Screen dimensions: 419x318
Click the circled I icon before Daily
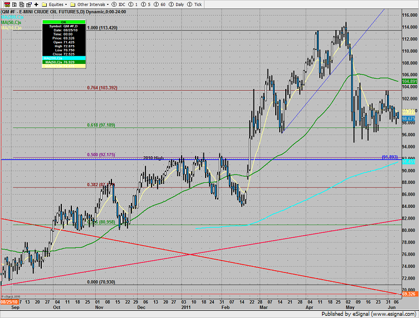pos(171,4)
